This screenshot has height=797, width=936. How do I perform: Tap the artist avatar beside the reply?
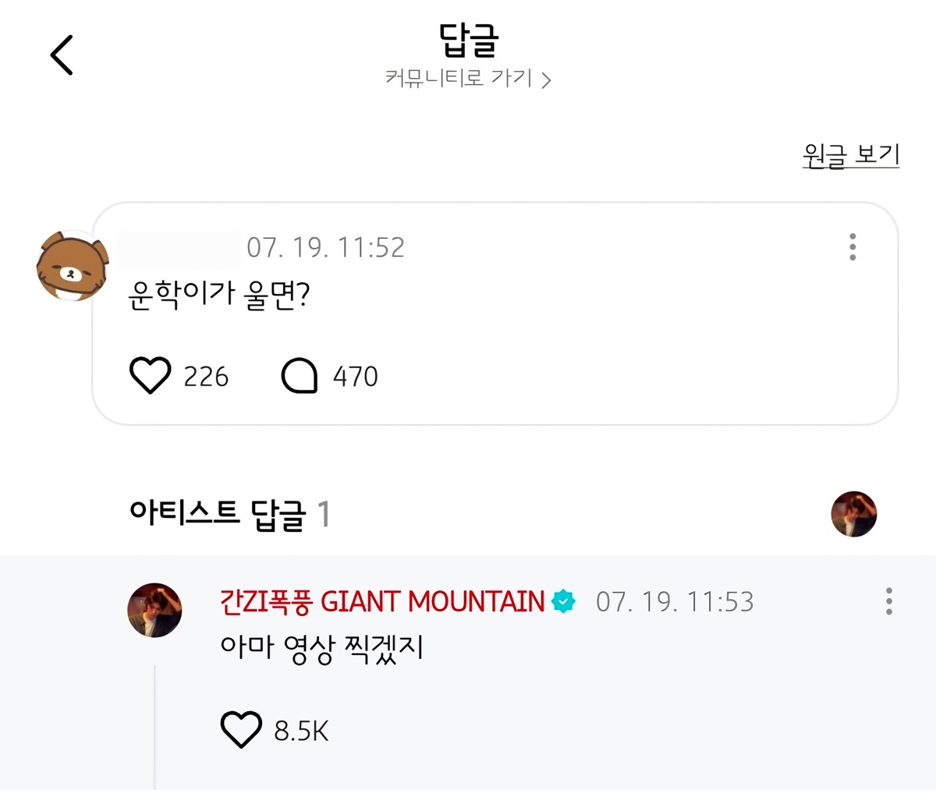154,610
